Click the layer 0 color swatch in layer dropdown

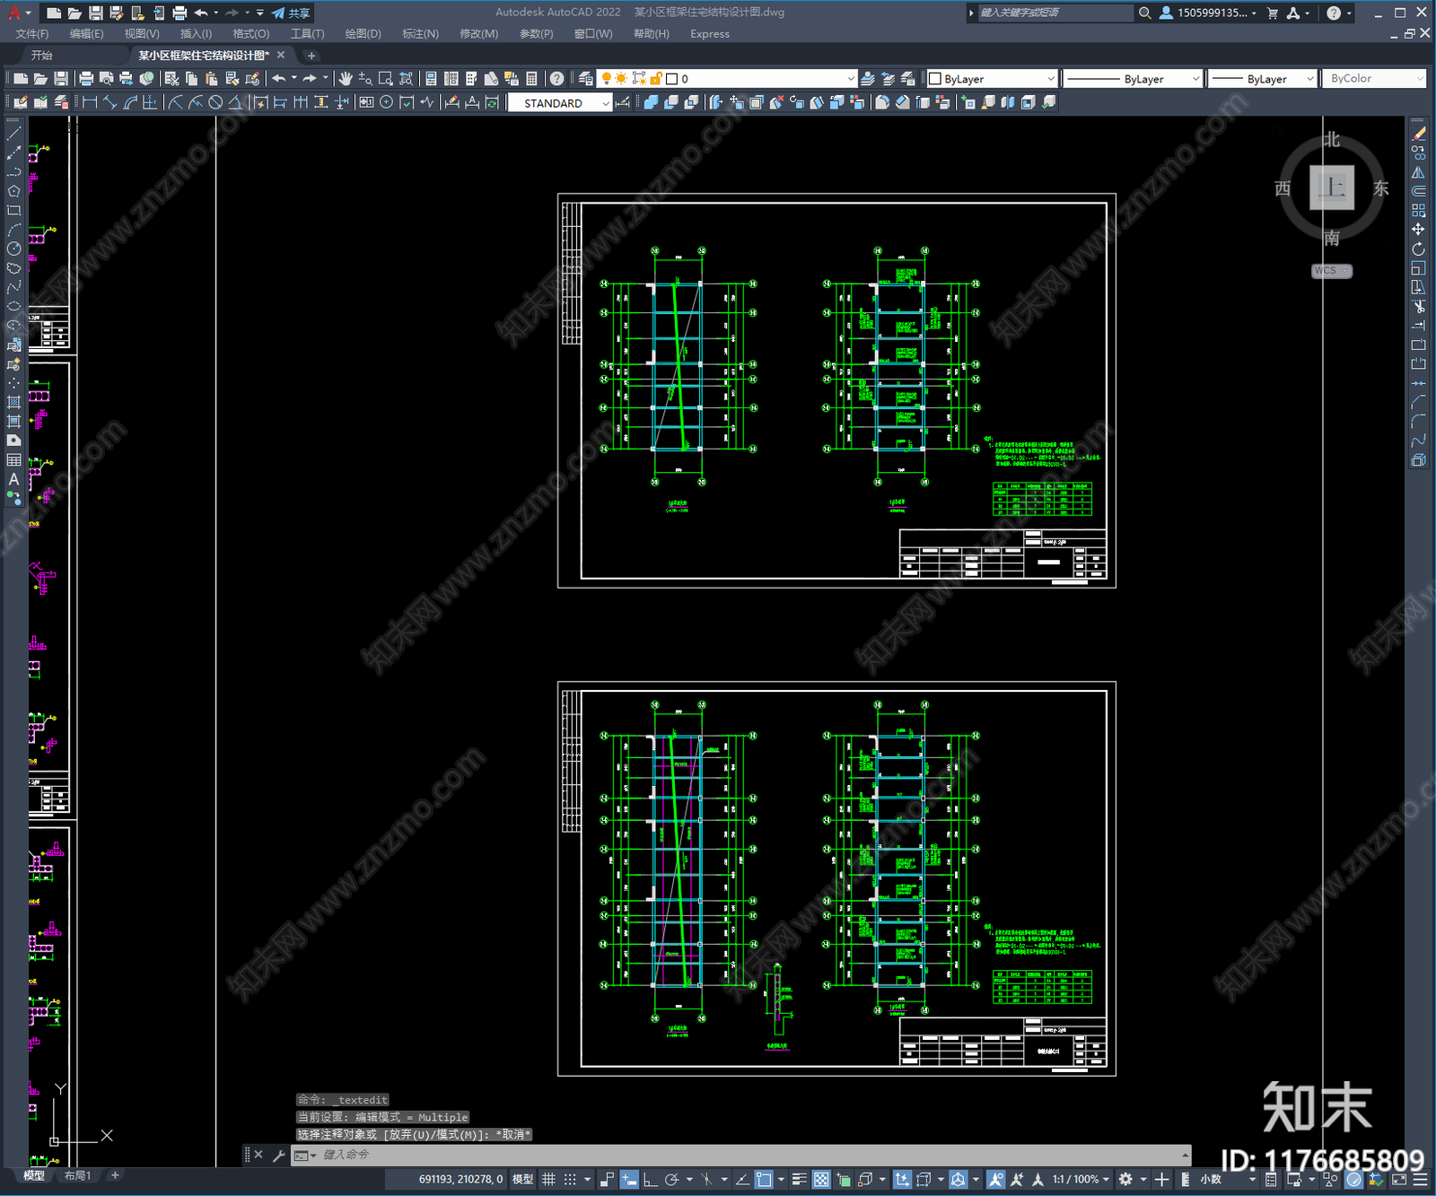tap(671, 79)
